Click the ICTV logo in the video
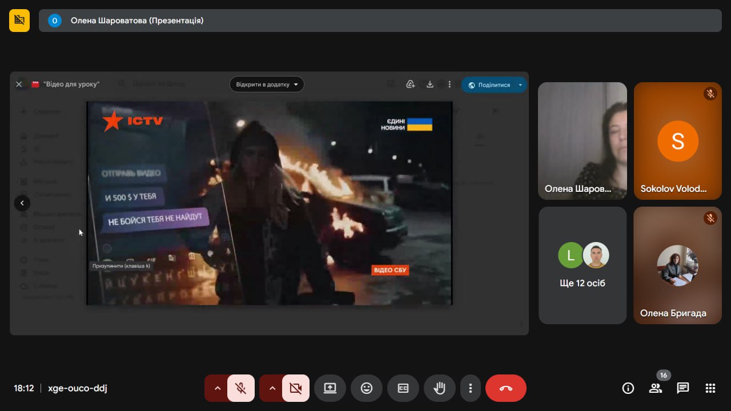731x411 pixels. tap(133, 121)
